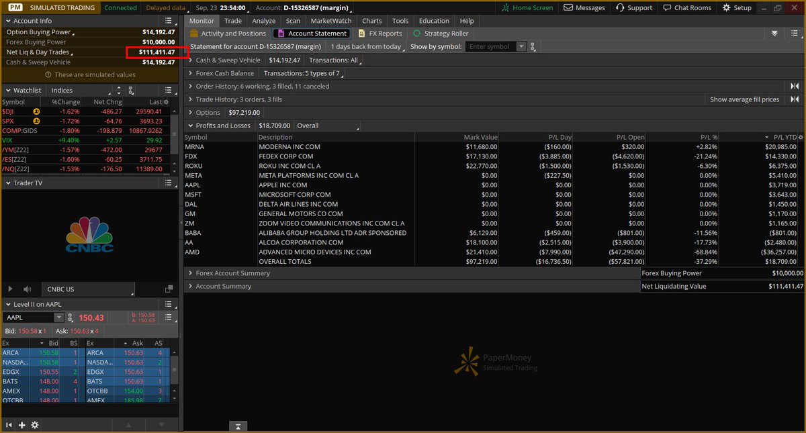The width and height of the screenshot is (806, 433).
Task: Expand the Cash & Sweep Vehicle section
Action: pyautogui.click(x=190, y=60)
